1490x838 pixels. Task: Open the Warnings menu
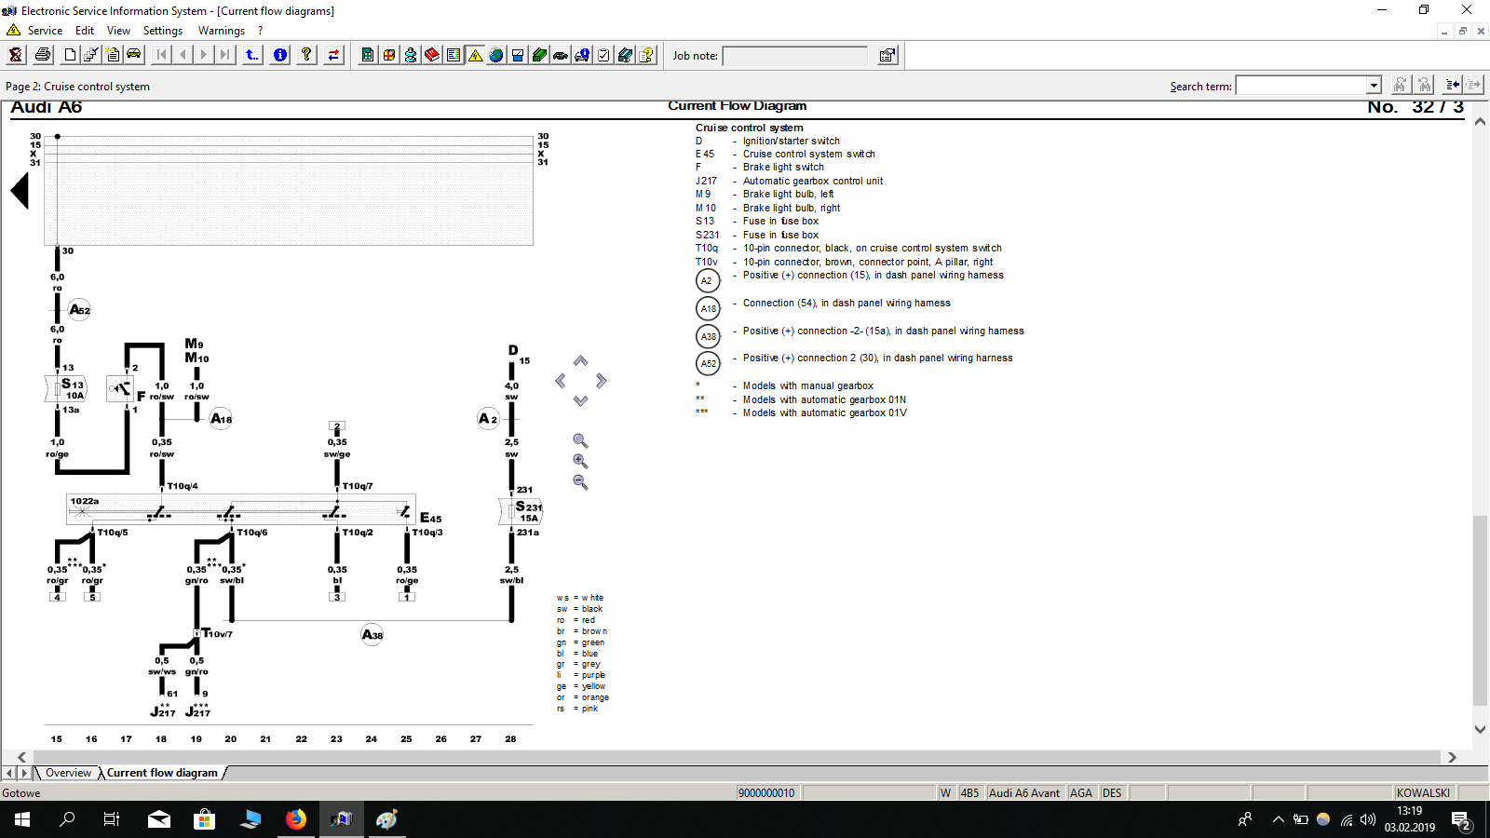click(222, 31)
